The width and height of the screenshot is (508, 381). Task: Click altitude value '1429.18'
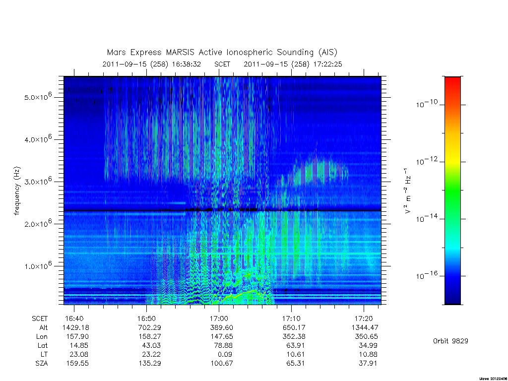pyautogui.click(x=76, y=327)
